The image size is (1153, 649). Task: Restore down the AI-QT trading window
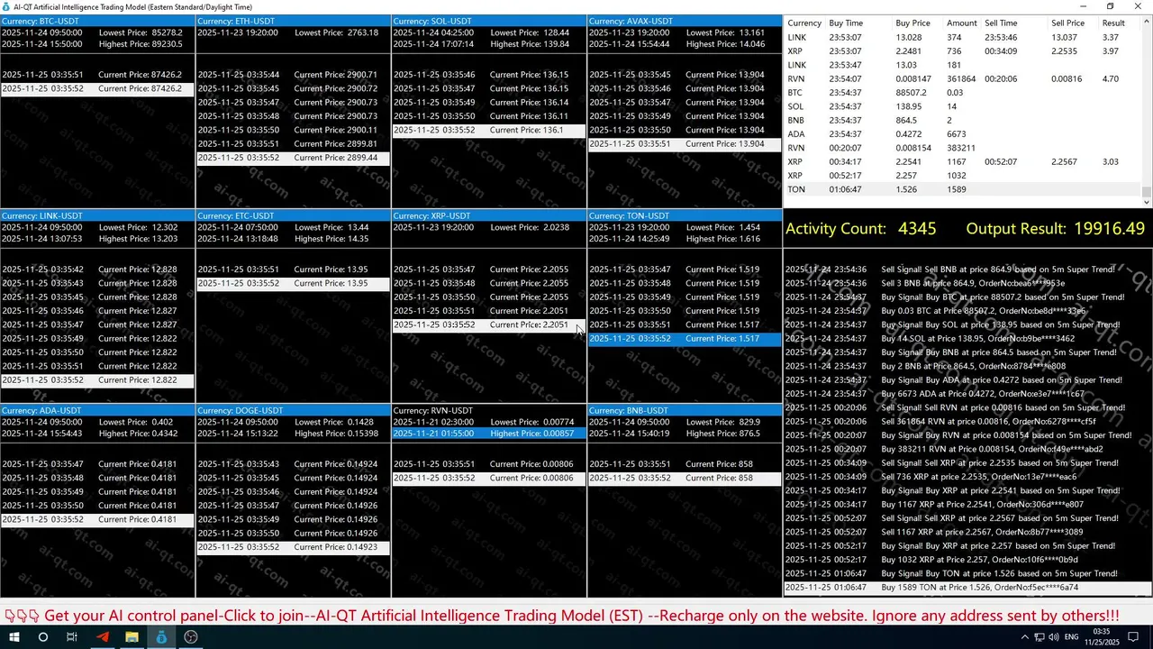[x=1110, y=6]
